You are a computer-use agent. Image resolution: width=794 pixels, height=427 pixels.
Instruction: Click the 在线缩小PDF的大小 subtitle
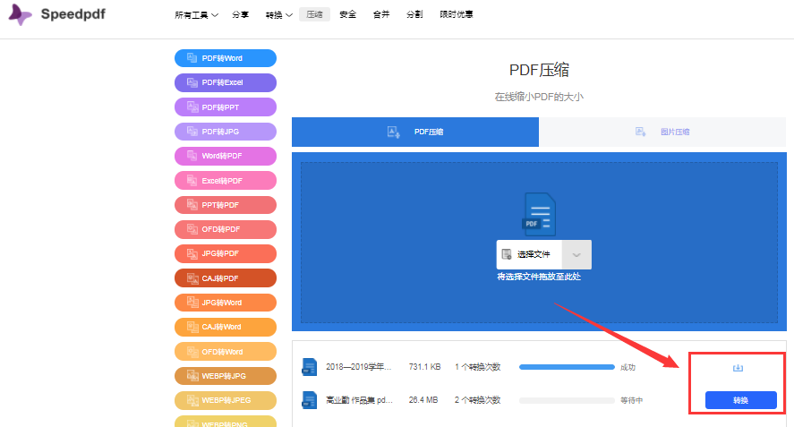(x=539, y=97)
